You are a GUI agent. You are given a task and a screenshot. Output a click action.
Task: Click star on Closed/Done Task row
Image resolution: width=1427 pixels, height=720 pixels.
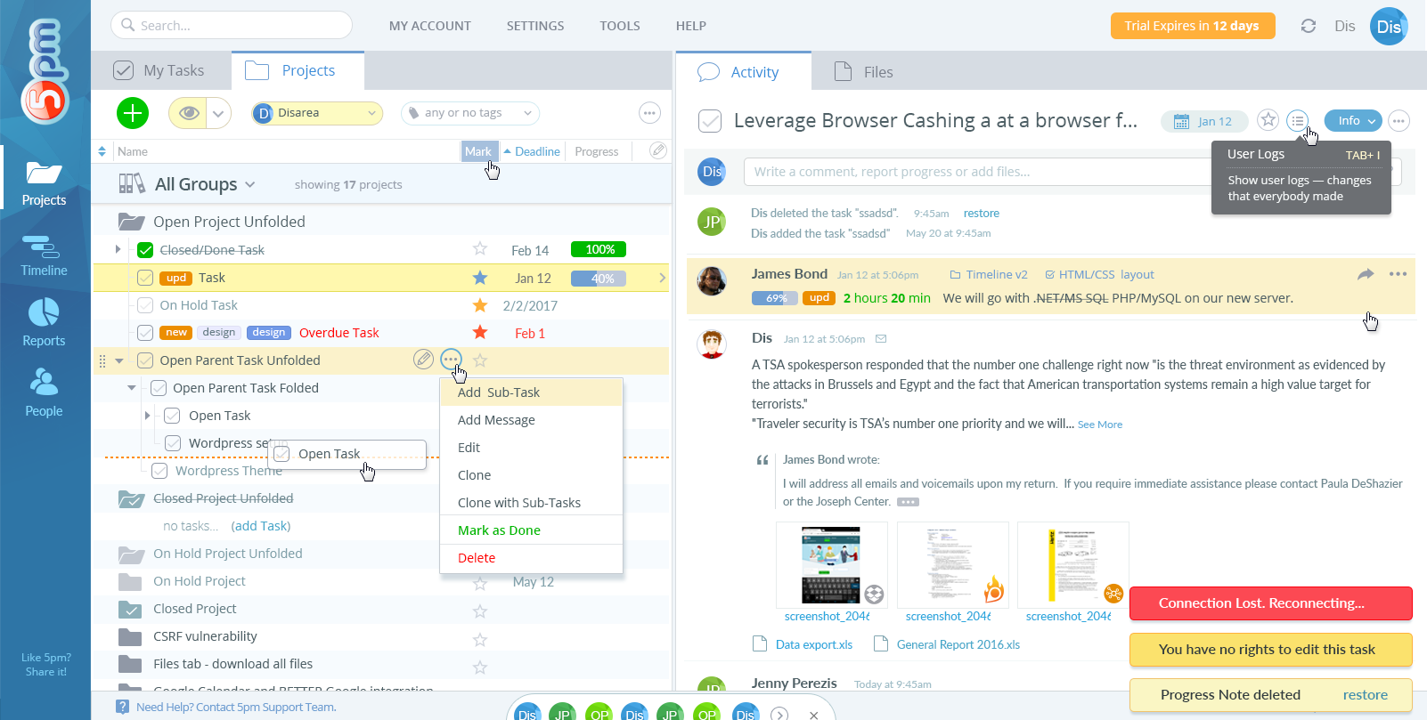pos(480,249)
